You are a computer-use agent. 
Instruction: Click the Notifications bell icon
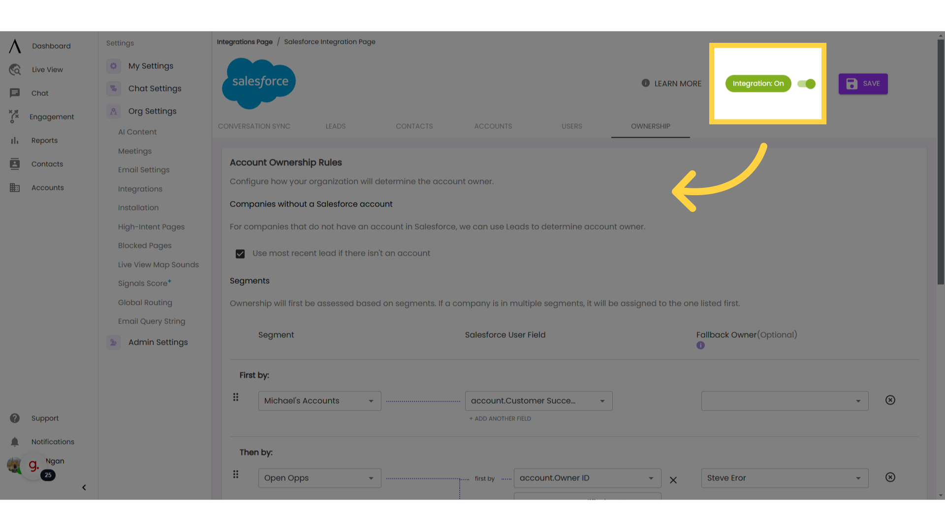(14, 442)
